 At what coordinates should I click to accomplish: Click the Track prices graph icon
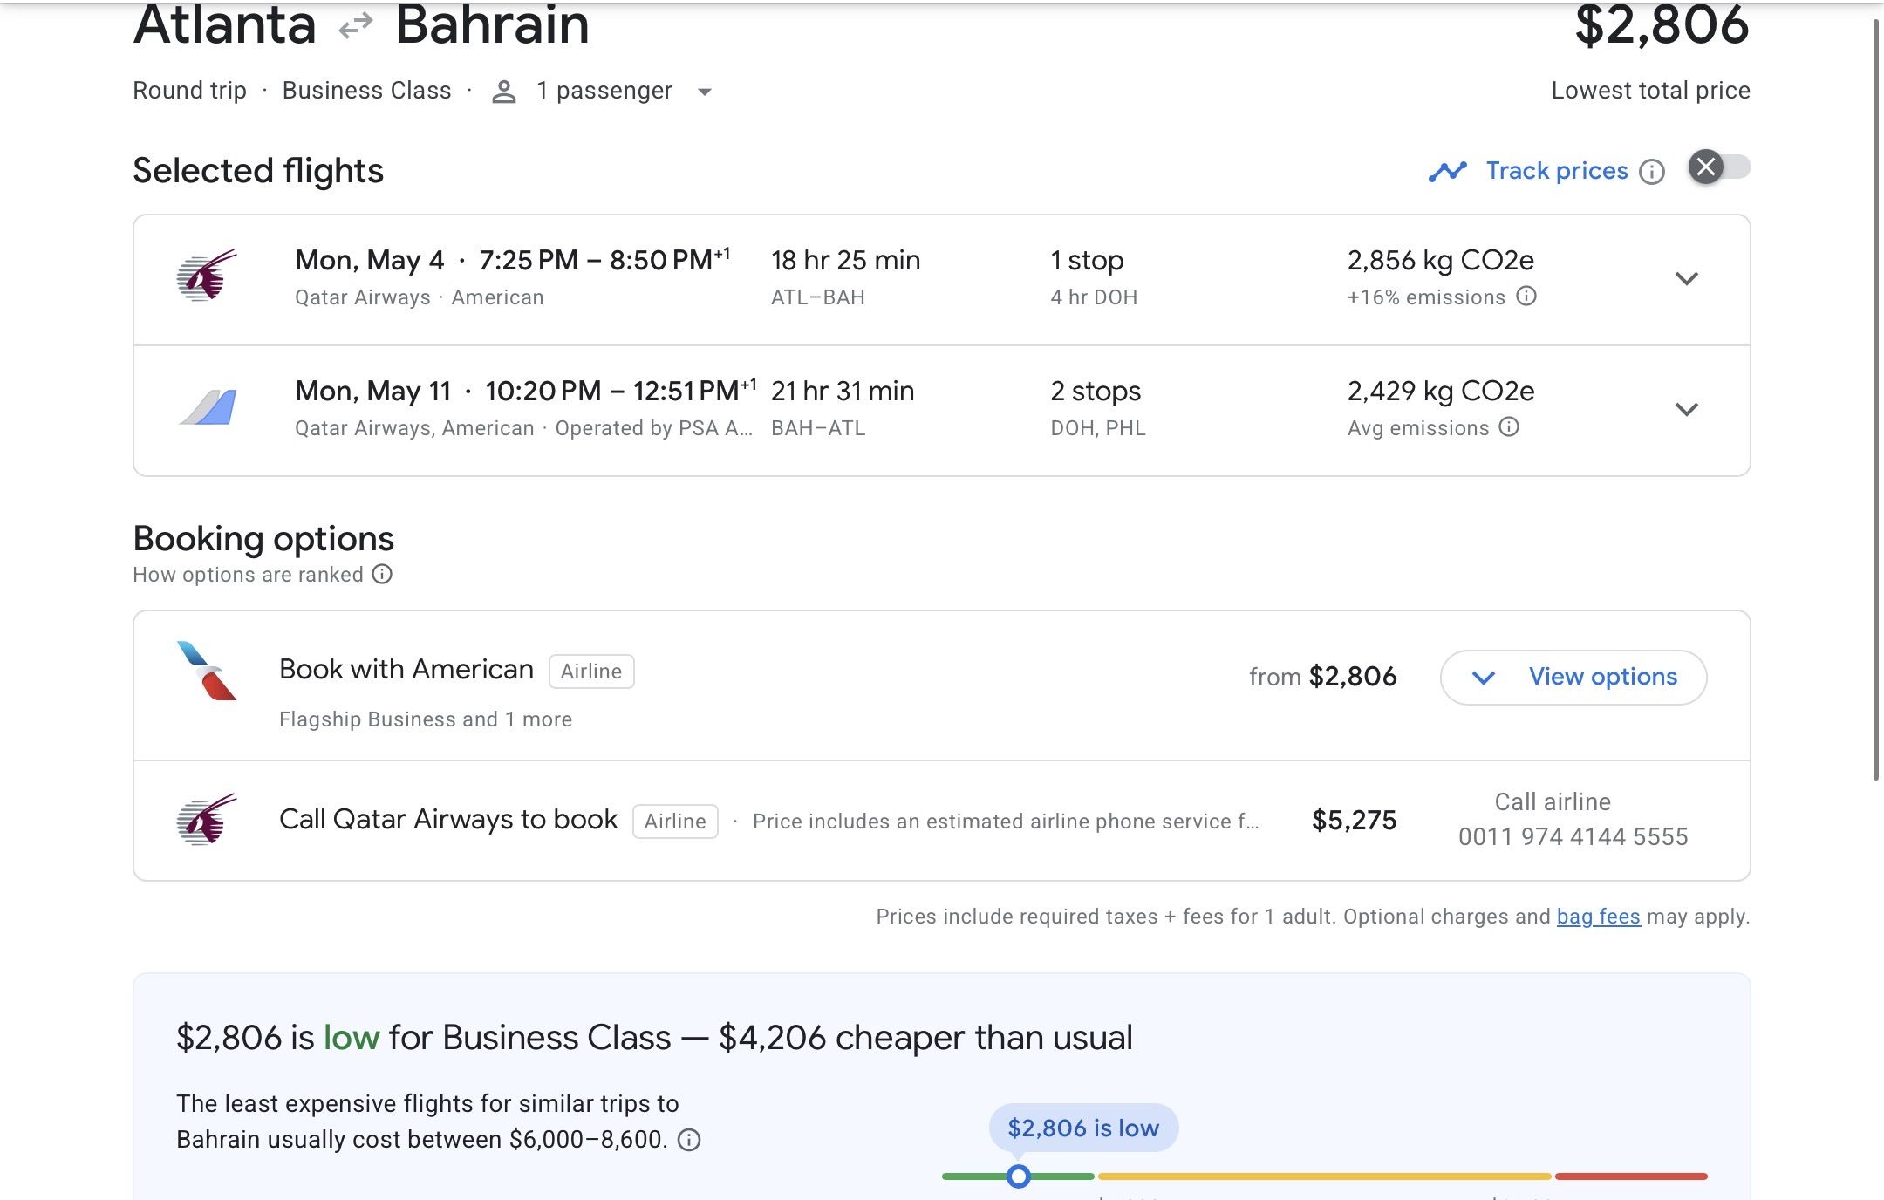tap(1448, 171)
